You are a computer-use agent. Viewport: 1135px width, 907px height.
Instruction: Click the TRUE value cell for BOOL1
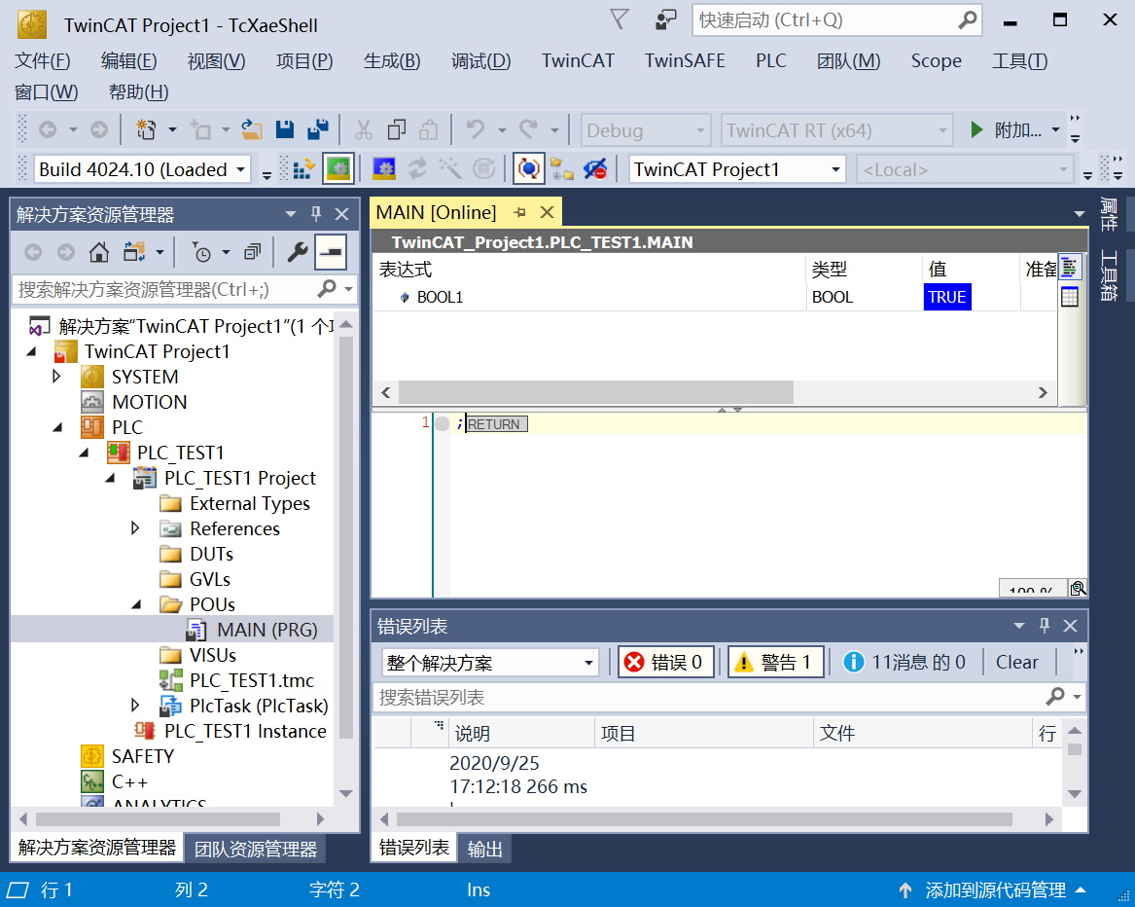946,297
